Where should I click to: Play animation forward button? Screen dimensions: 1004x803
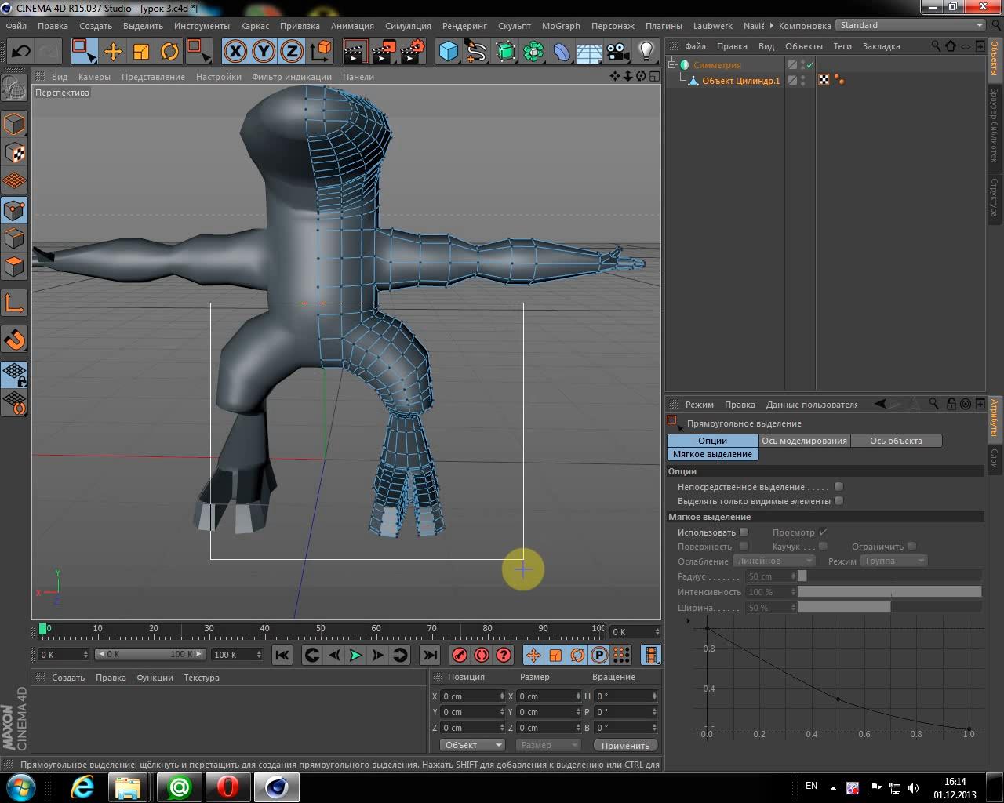(x=355, y=655)
